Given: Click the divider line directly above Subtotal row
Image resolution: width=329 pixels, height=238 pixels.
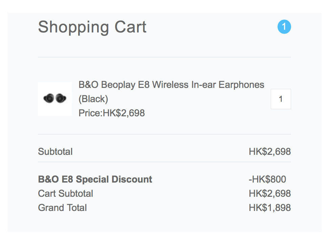Looking at the screenshot, I should coord(164,134).
